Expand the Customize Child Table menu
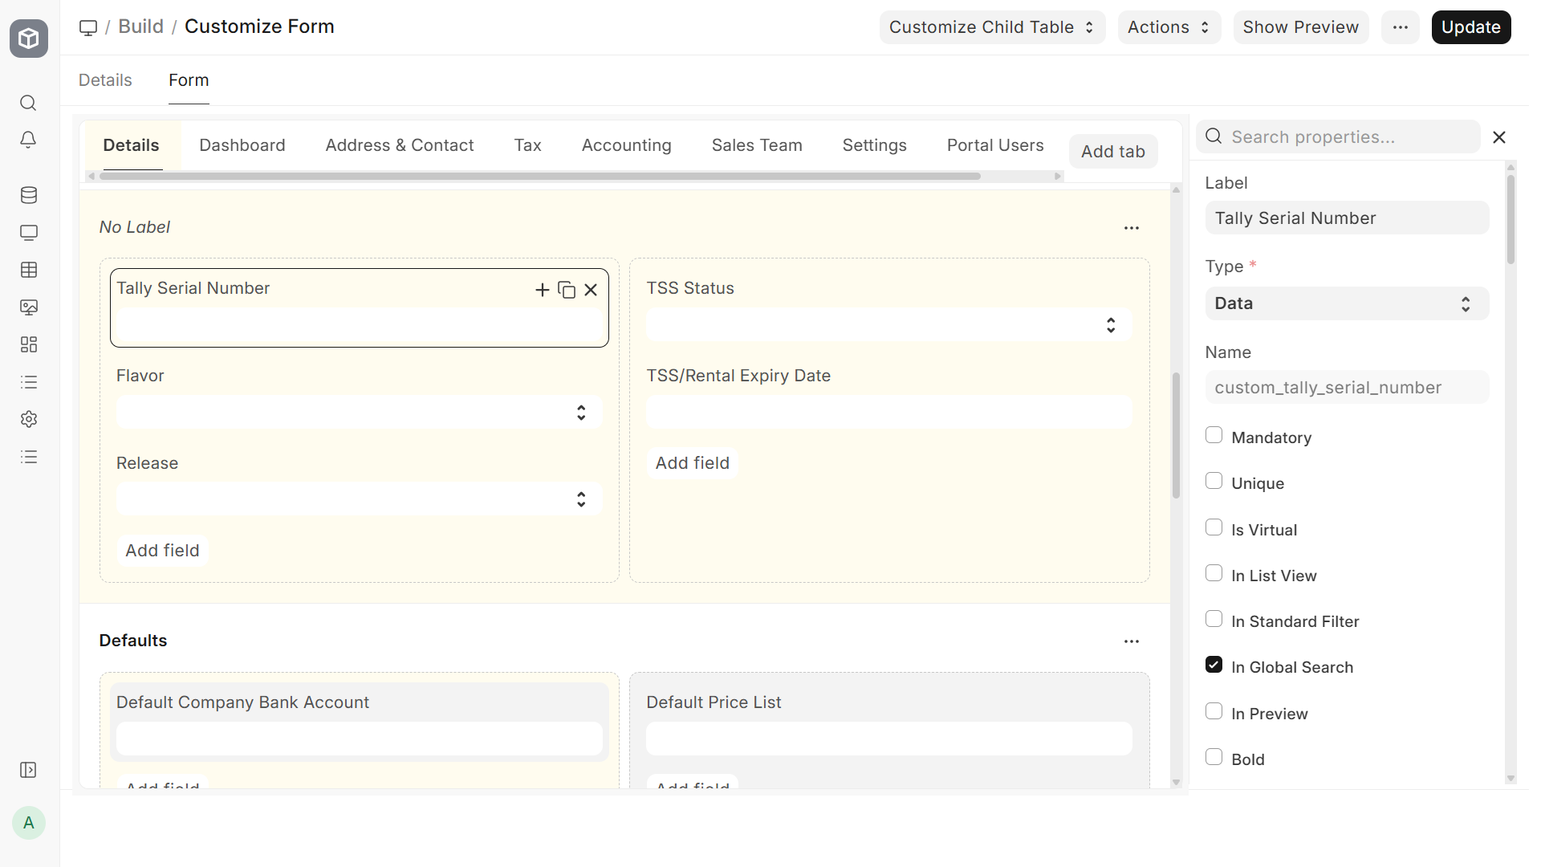The image size is (1541, 867). (x=992, y=27)
